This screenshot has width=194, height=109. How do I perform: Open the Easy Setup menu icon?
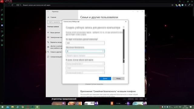coord(192,5)
